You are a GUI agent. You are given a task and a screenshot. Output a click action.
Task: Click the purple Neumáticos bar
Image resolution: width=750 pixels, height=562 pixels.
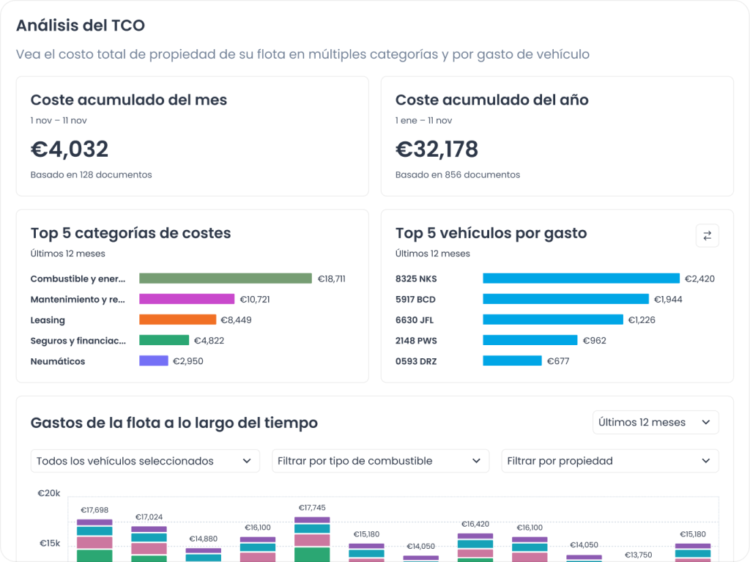click(154, 361)
